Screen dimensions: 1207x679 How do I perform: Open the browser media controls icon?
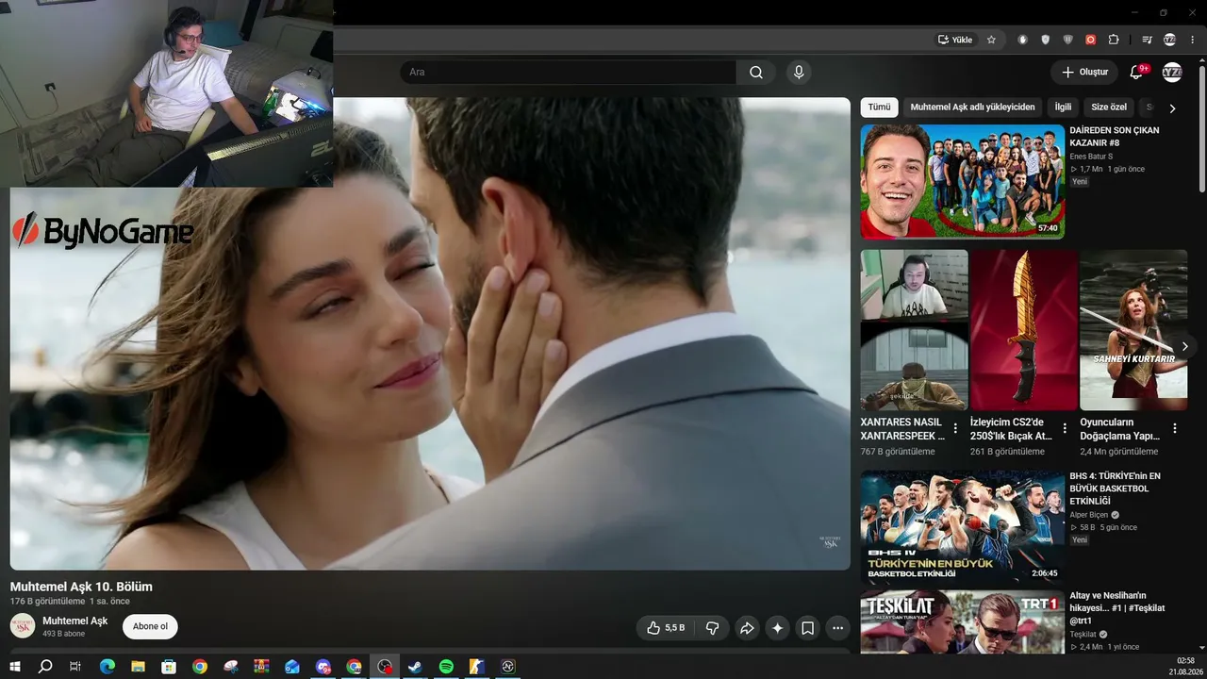(1147, 40)
